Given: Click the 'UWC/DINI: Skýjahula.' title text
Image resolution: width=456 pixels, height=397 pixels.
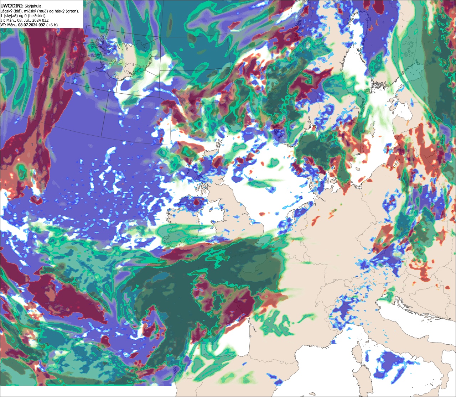Looking at the screenshot, I should (x=22, y=6).
